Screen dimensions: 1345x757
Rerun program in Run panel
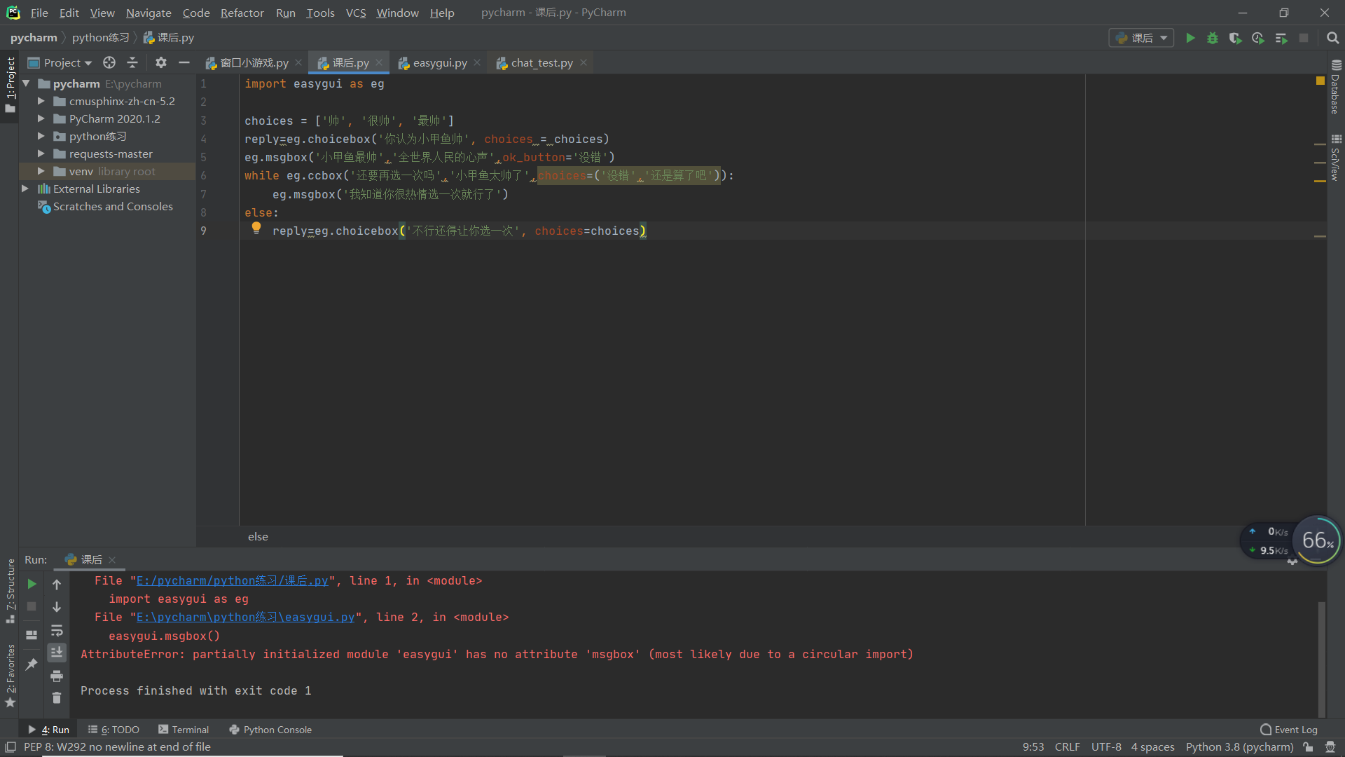(32, 583)
